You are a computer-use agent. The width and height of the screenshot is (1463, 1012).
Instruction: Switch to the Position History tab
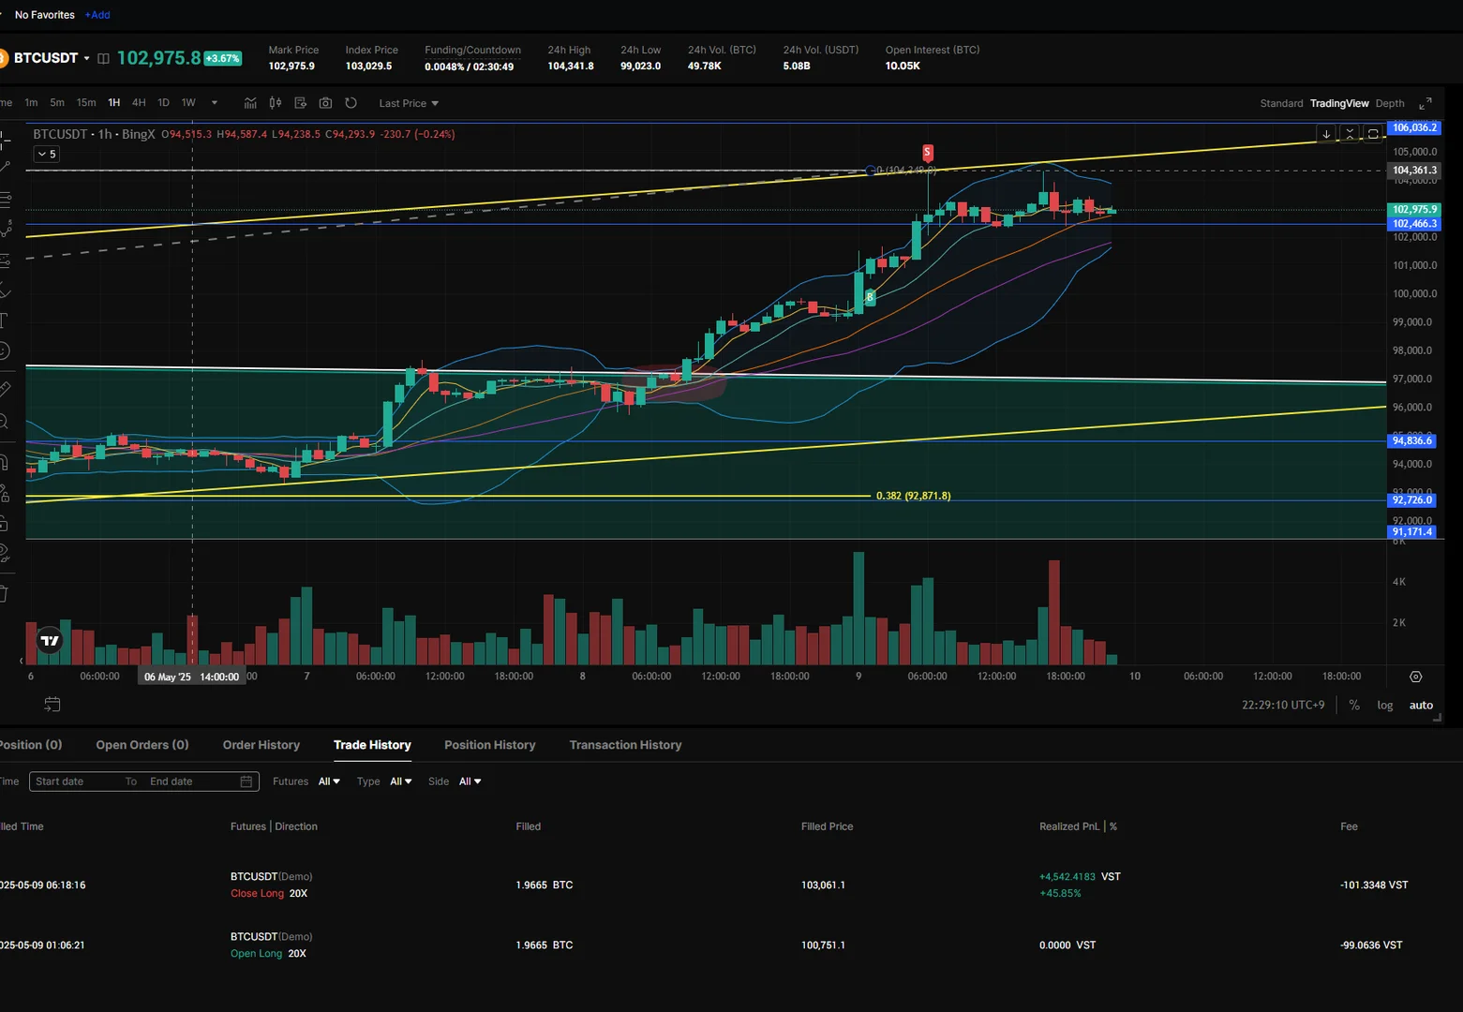click(x=489, y=745)
